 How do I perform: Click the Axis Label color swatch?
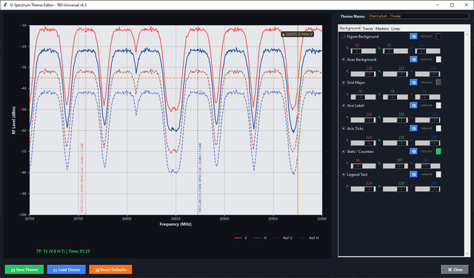438,105
